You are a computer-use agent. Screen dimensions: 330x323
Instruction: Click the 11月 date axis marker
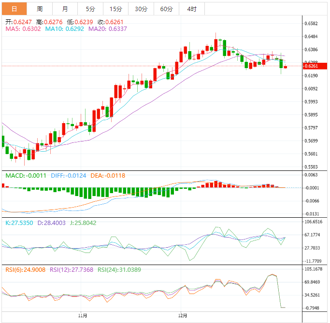[x=82, y=315]
